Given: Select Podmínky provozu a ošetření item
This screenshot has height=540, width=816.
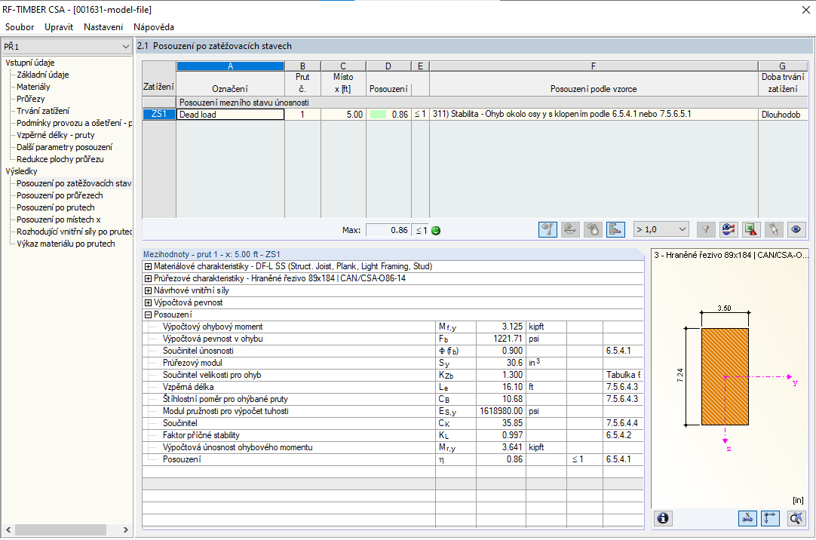Looking at the screenshot, I should point(74,123).
